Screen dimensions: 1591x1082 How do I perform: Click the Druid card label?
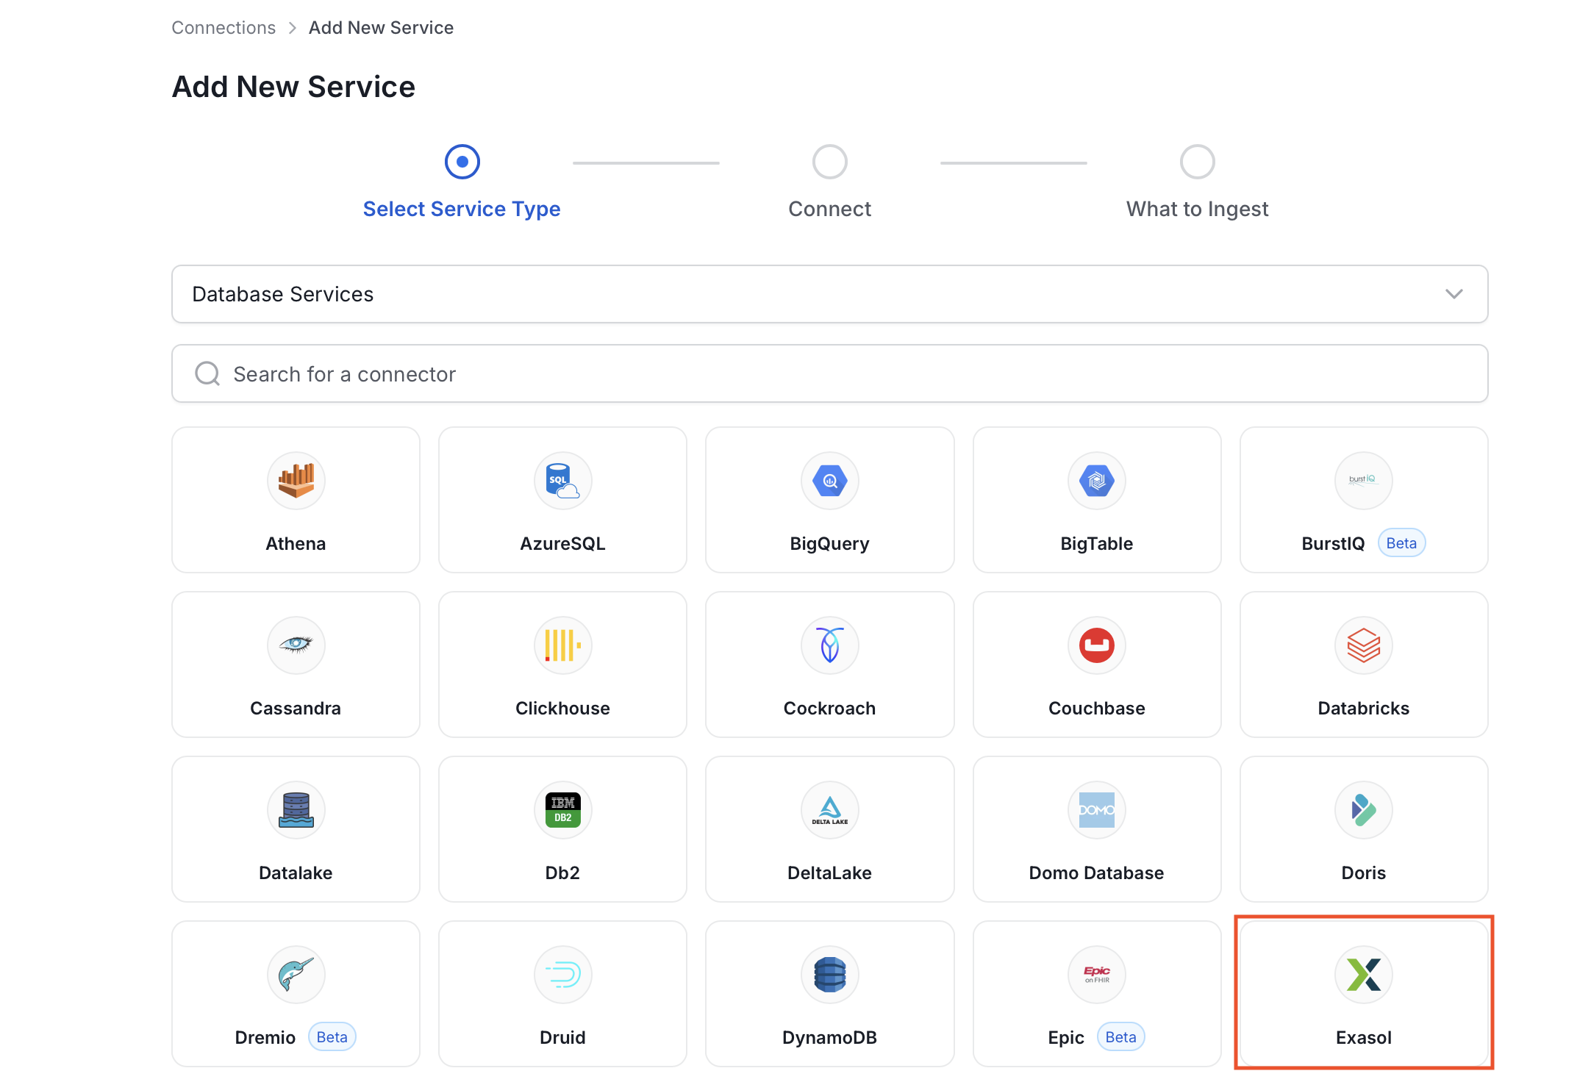tap(562, 1038)
